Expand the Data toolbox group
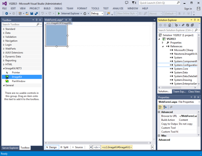Image resolution: width=202 pixels, height=156 pixels. (x=4, y=33)
